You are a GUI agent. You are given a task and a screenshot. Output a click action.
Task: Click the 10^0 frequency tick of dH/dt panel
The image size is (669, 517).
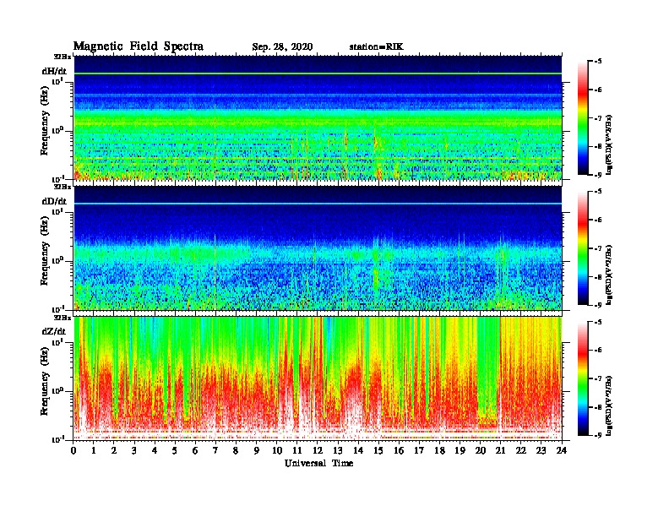pyautogui.click(x=57, y=130)
